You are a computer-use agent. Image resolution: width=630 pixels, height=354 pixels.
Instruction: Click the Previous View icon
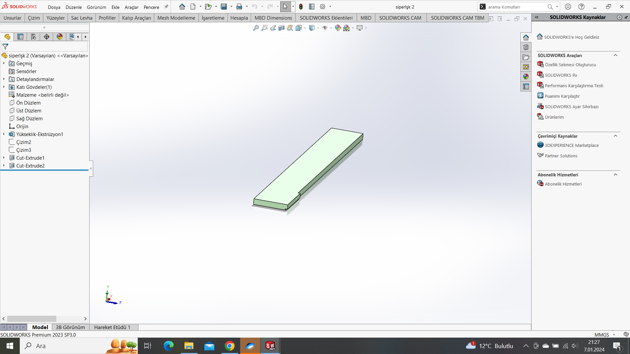[273, 28]
